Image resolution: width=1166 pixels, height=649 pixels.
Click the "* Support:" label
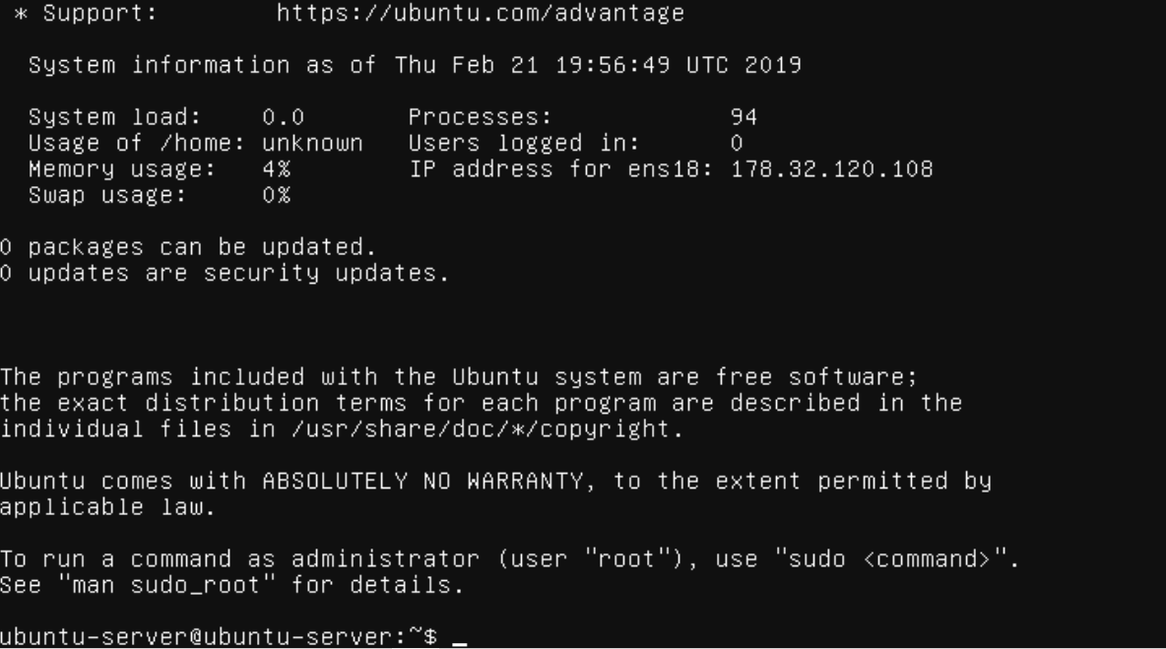[87, 15]
